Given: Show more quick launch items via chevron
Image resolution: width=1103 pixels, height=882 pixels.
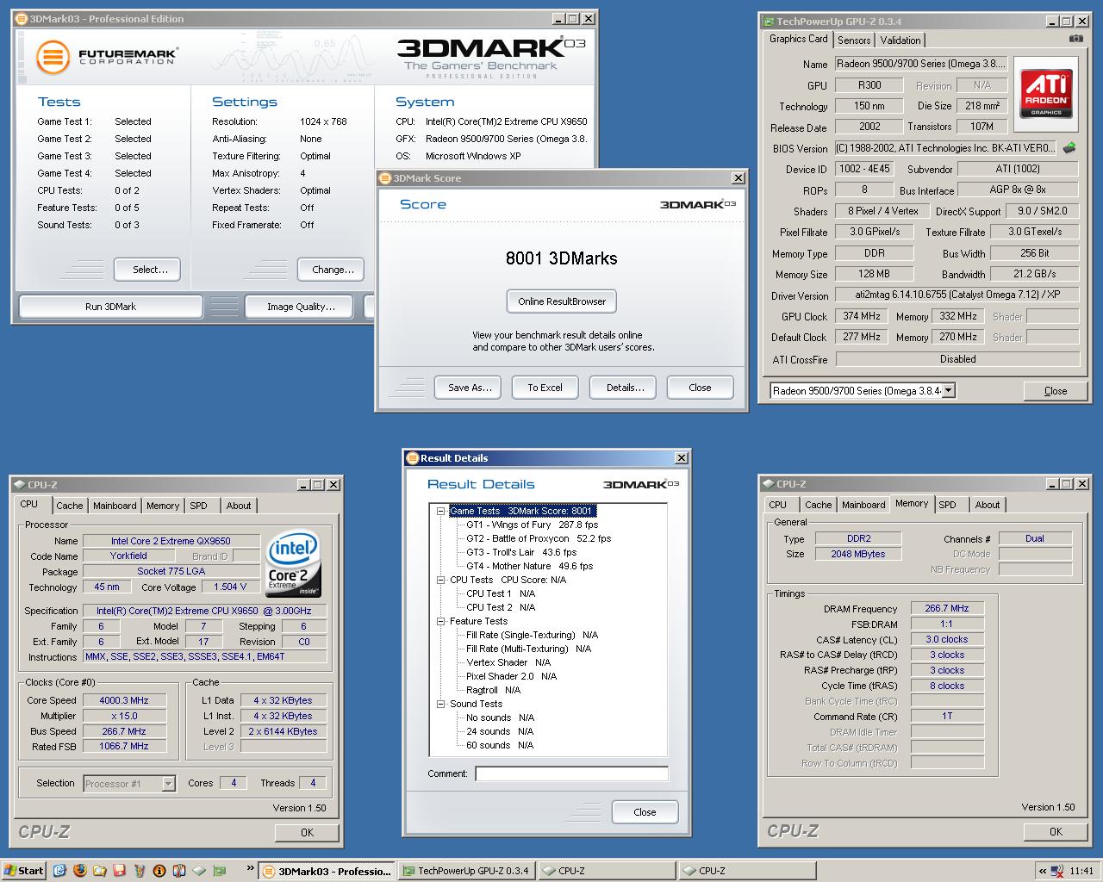Looking at the screenshot, I should [x=250, y=868].
